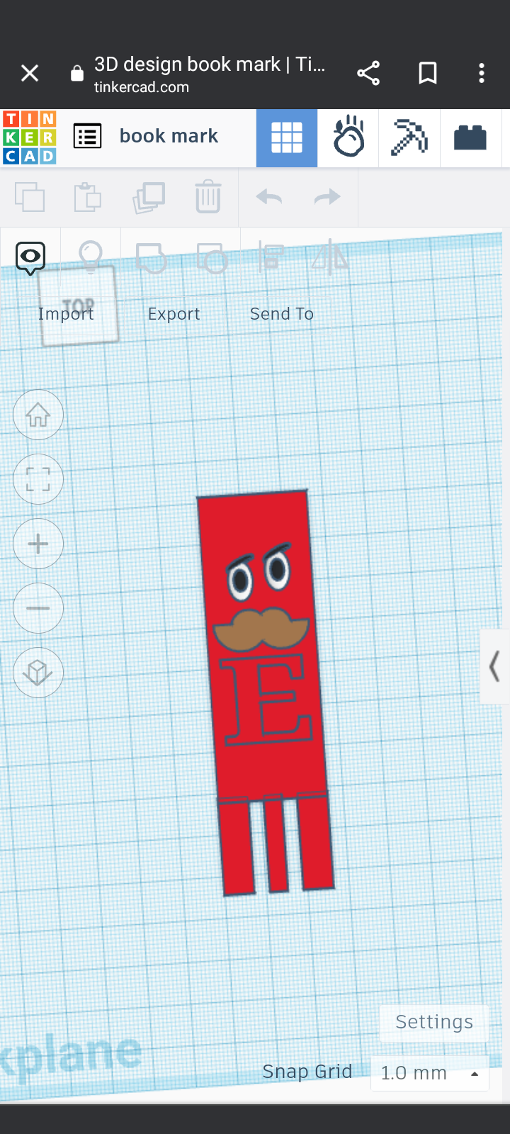Tap the lock icon for site info
This screenshot has width=510, height=1134.
click(77, 73)
